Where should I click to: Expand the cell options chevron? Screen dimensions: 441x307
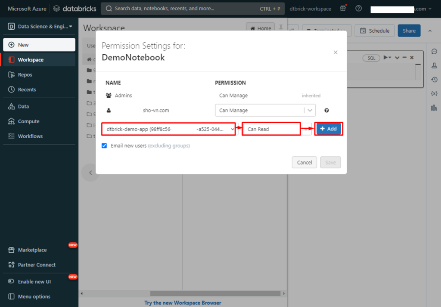click(397, 58)
